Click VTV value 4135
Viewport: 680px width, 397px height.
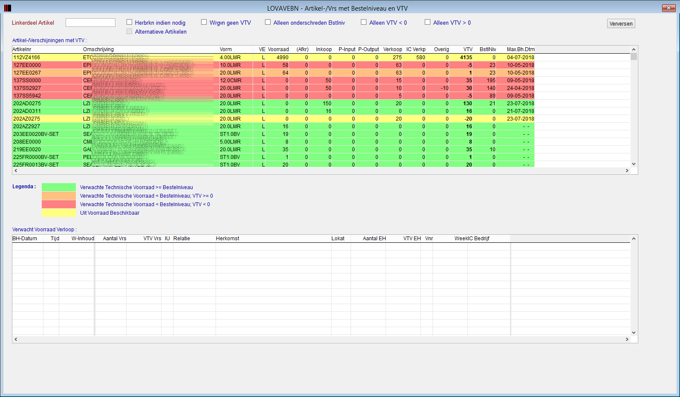point(466,58)
